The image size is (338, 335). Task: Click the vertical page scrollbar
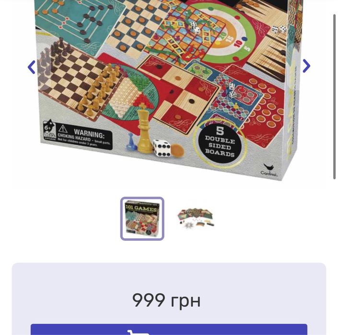(334, 97)
